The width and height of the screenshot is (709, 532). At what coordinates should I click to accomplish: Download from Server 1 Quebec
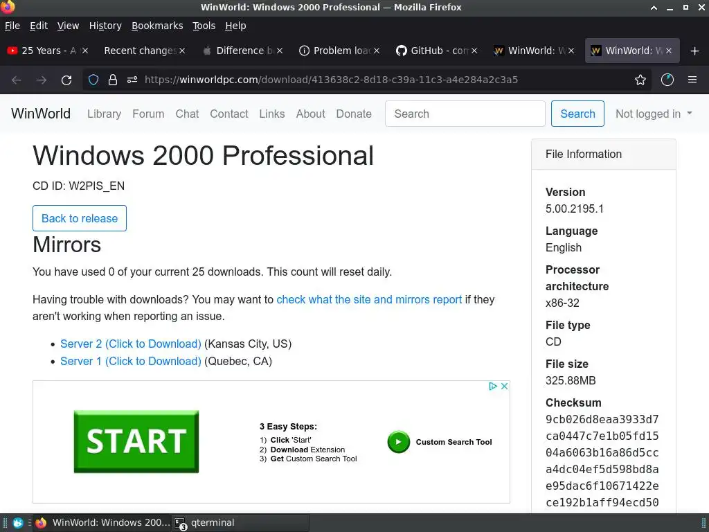point(131,362)
